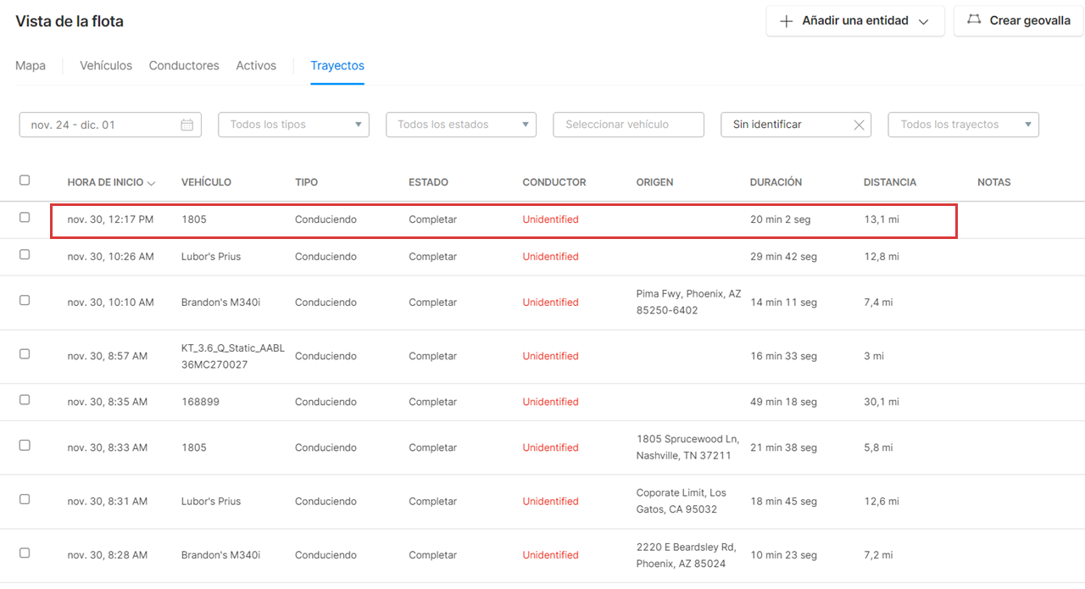Expand the Añadir una entidad chevron
Image resolution: width=1085 pixels, height=589 pixels.
pos(924,21)
